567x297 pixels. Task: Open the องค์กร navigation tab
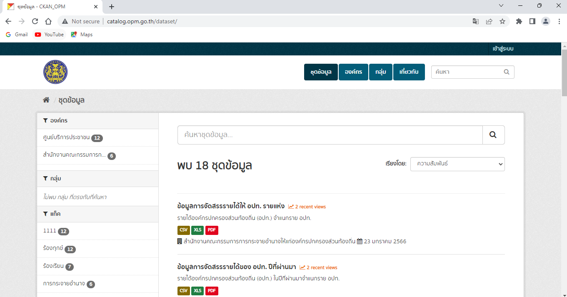point(353,72)
